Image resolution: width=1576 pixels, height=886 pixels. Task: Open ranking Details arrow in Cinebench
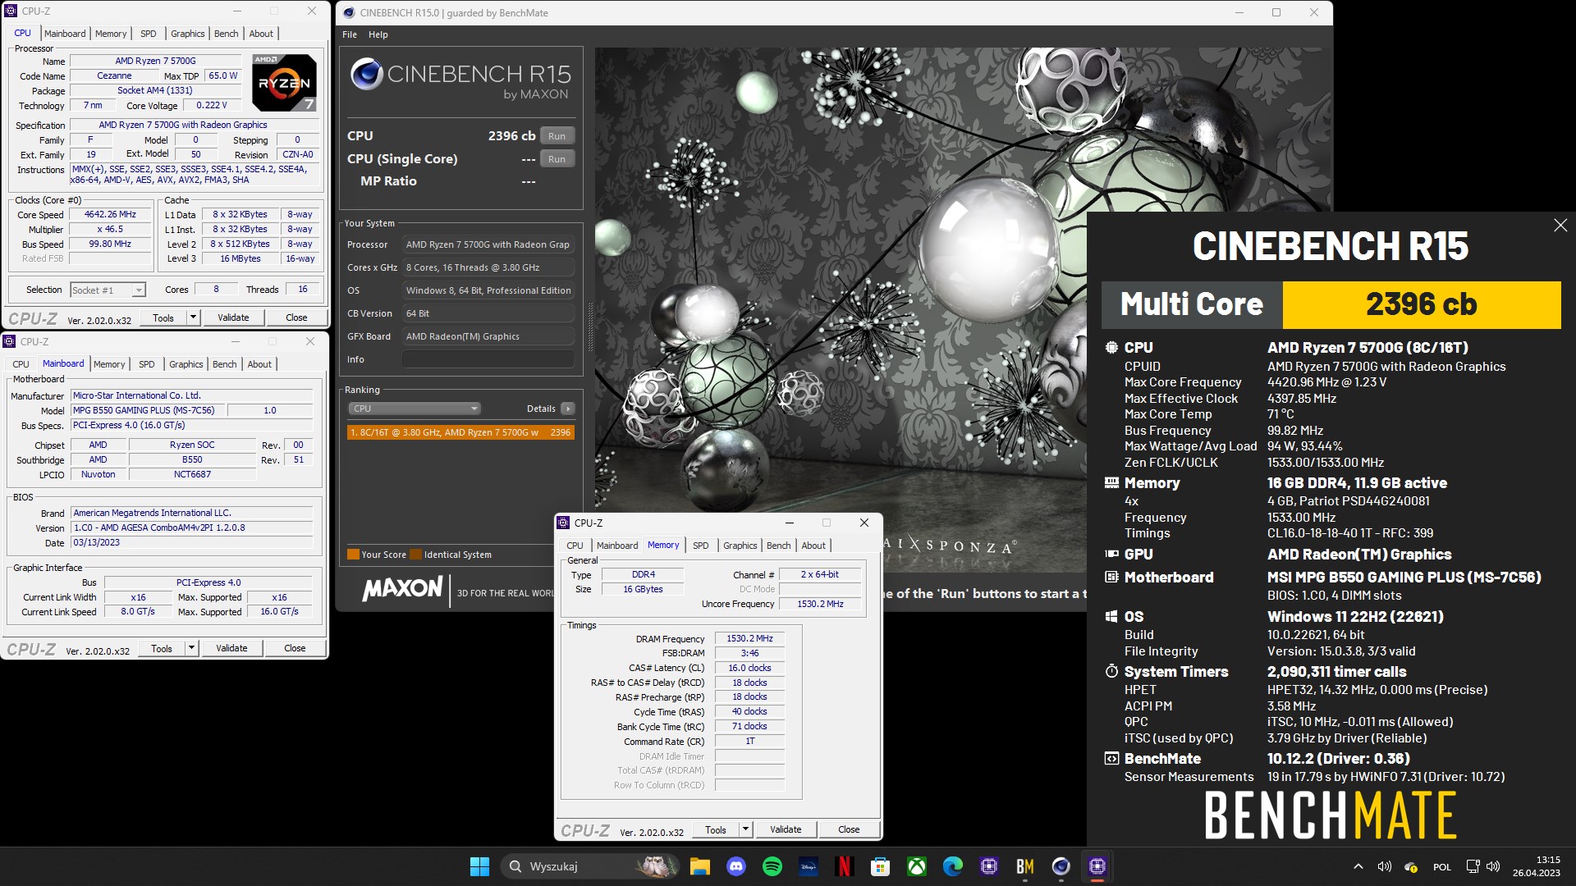point(568,409)
